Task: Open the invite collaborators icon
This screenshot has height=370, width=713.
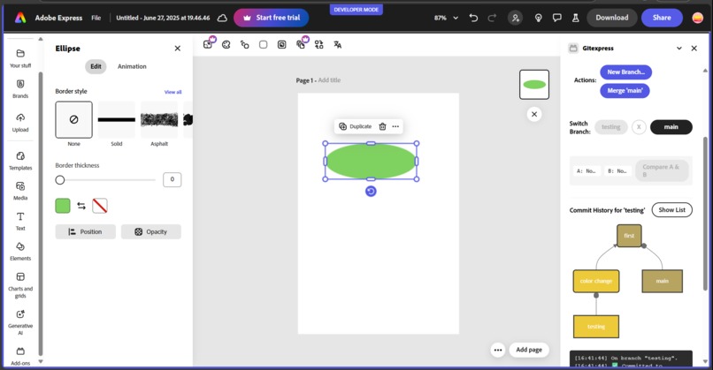Action: (515, 18)
